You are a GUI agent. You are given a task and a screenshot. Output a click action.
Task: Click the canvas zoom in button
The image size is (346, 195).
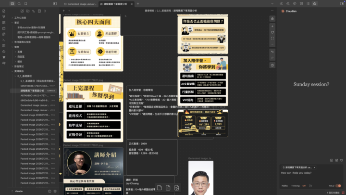272,26
